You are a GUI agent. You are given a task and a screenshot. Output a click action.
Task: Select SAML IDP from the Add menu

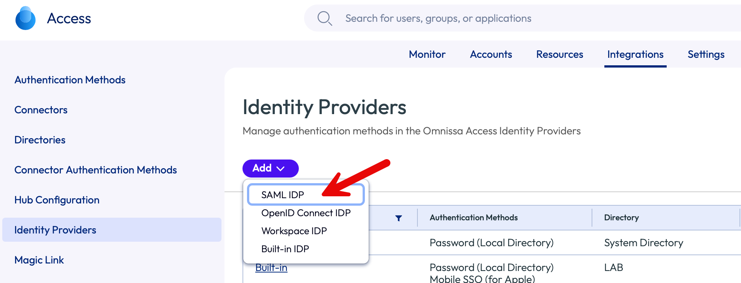[x=283, y=195]
